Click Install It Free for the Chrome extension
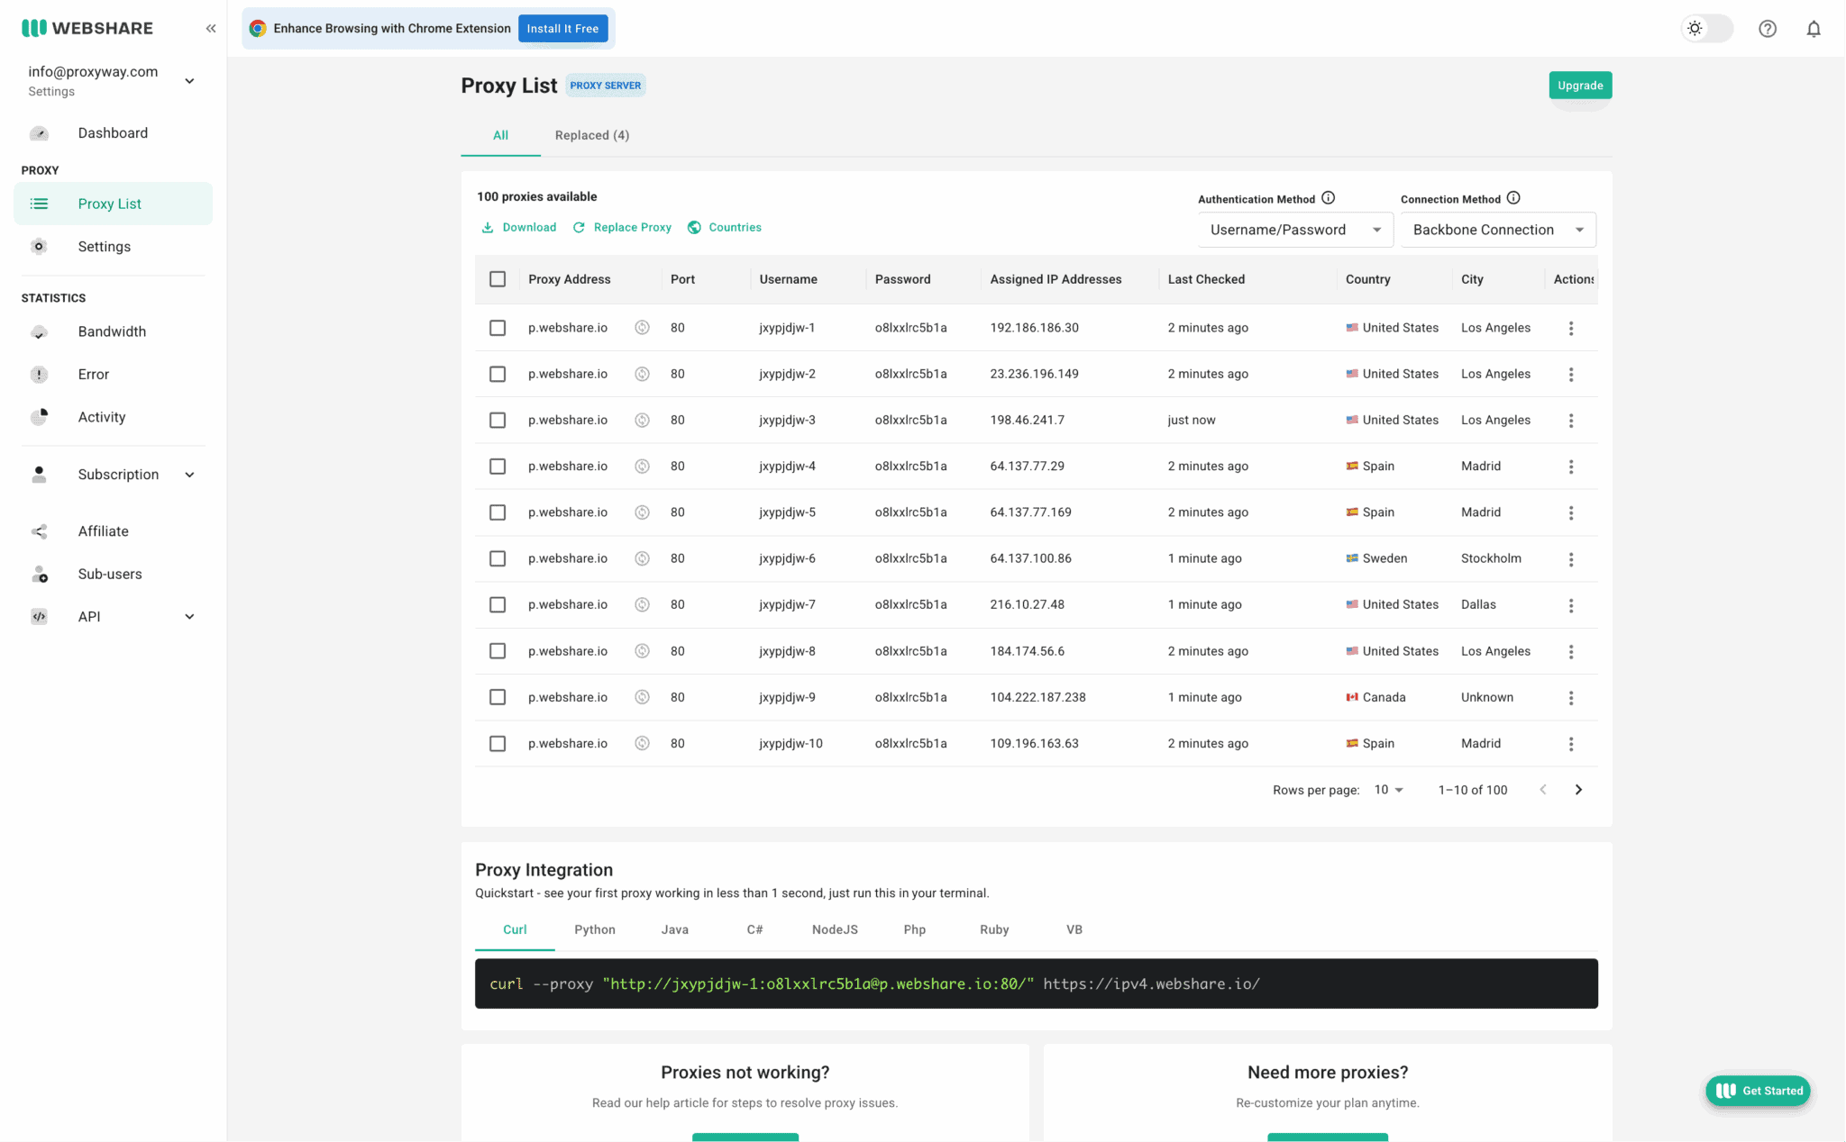Viewport: 1846px width, 1142px height. (x=563, y=28)
